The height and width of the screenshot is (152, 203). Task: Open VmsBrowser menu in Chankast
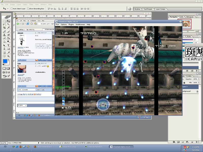pyautogui.click(x=80, y=25)
